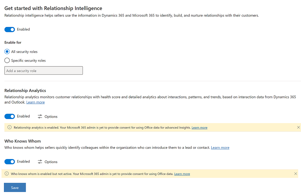Turn off the Who Knows Whom toggle

(x=10, y=162)
